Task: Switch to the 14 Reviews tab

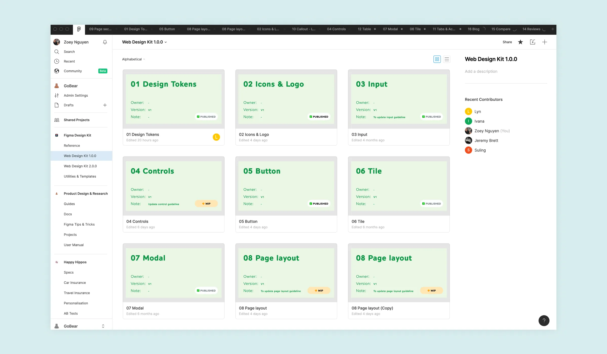Action: pyautogui.click(x=531, y=29)
